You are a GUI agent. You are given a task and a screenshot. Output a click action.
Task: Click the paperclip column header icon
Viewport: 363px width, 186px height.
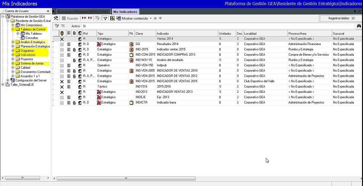(x=74, y=33)
